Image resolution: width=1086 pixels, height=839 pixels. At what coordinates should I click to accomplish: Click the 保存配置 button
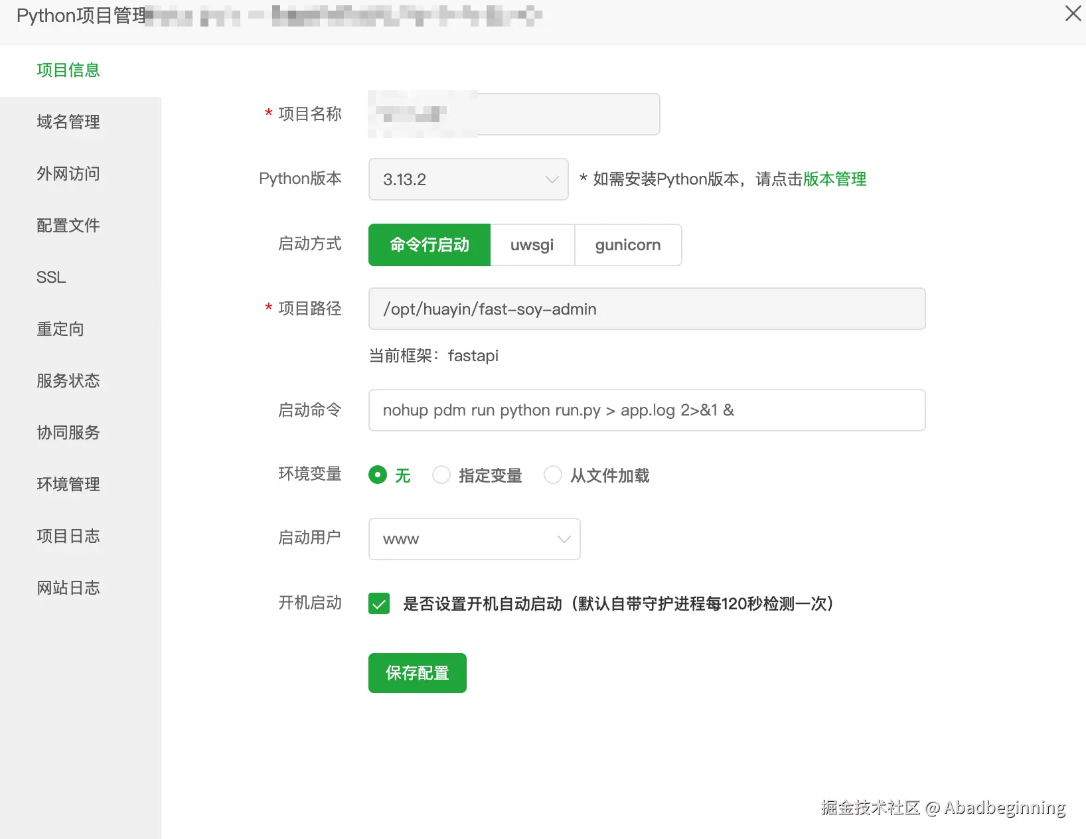point(418,673)
